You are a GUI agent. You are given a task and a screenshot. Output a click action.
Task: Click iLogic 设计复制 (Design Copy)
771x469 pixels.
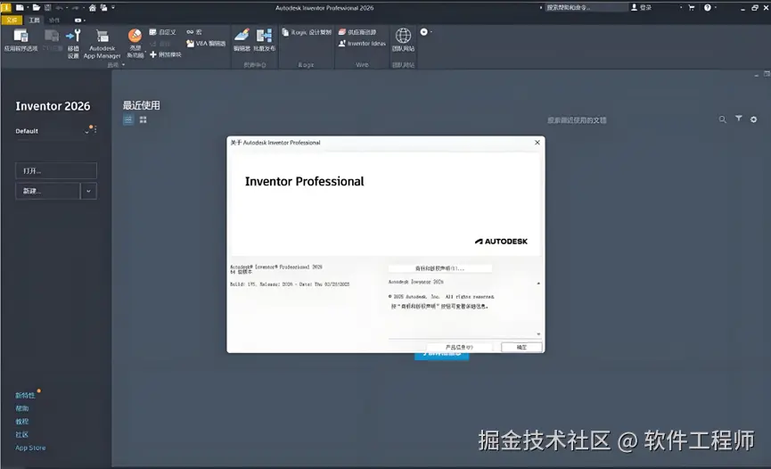307,32
